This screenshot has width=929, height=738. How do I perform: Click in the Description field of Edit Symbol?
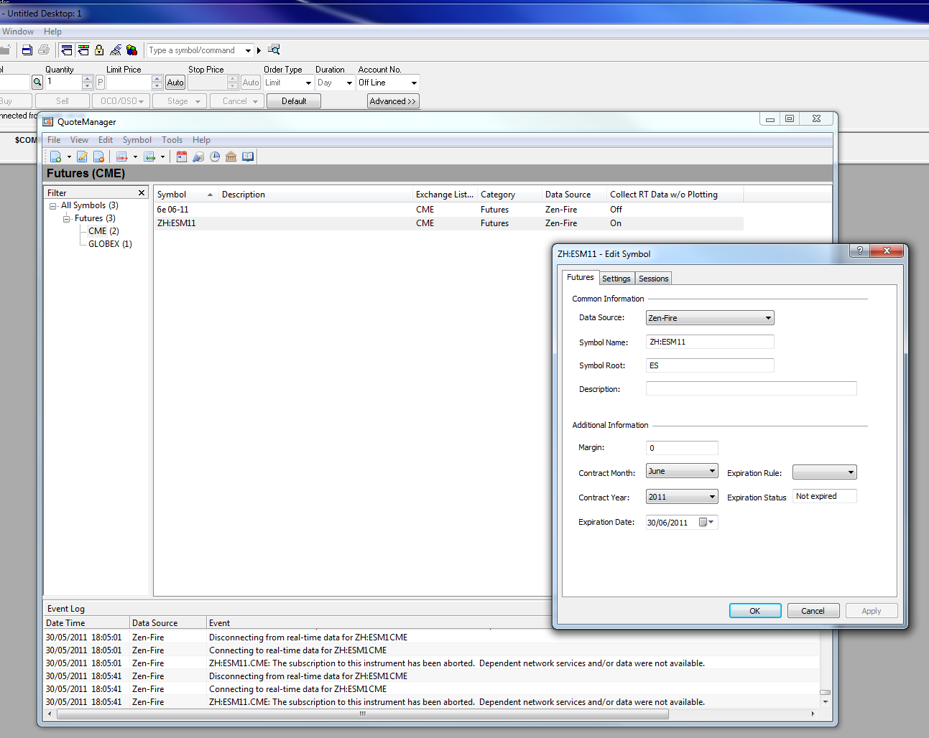click(752, 388)
